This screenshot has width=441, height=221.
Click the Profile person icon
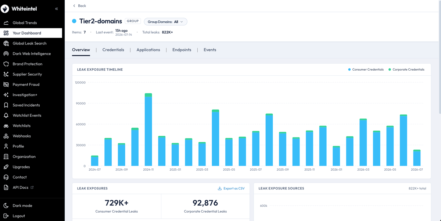pyautogui.click(x=6, y=146)
